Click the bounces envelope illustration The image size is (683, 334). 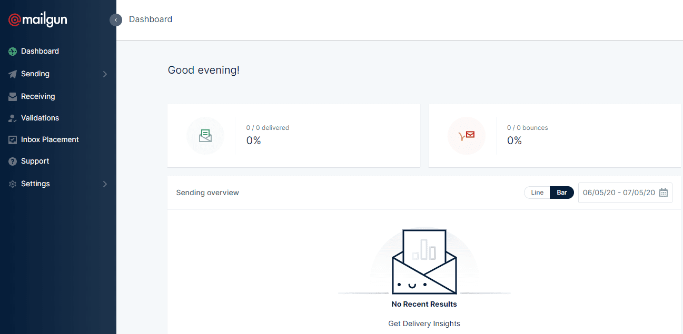click(467, 136)
